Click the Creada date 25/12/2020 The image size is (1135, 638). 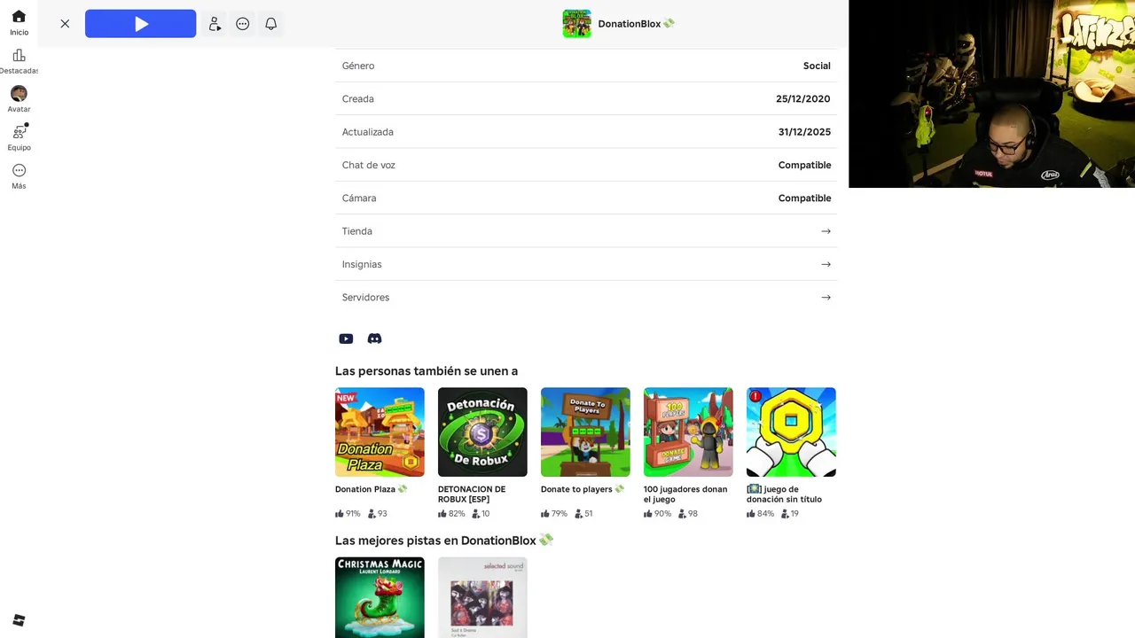point(803,99)
